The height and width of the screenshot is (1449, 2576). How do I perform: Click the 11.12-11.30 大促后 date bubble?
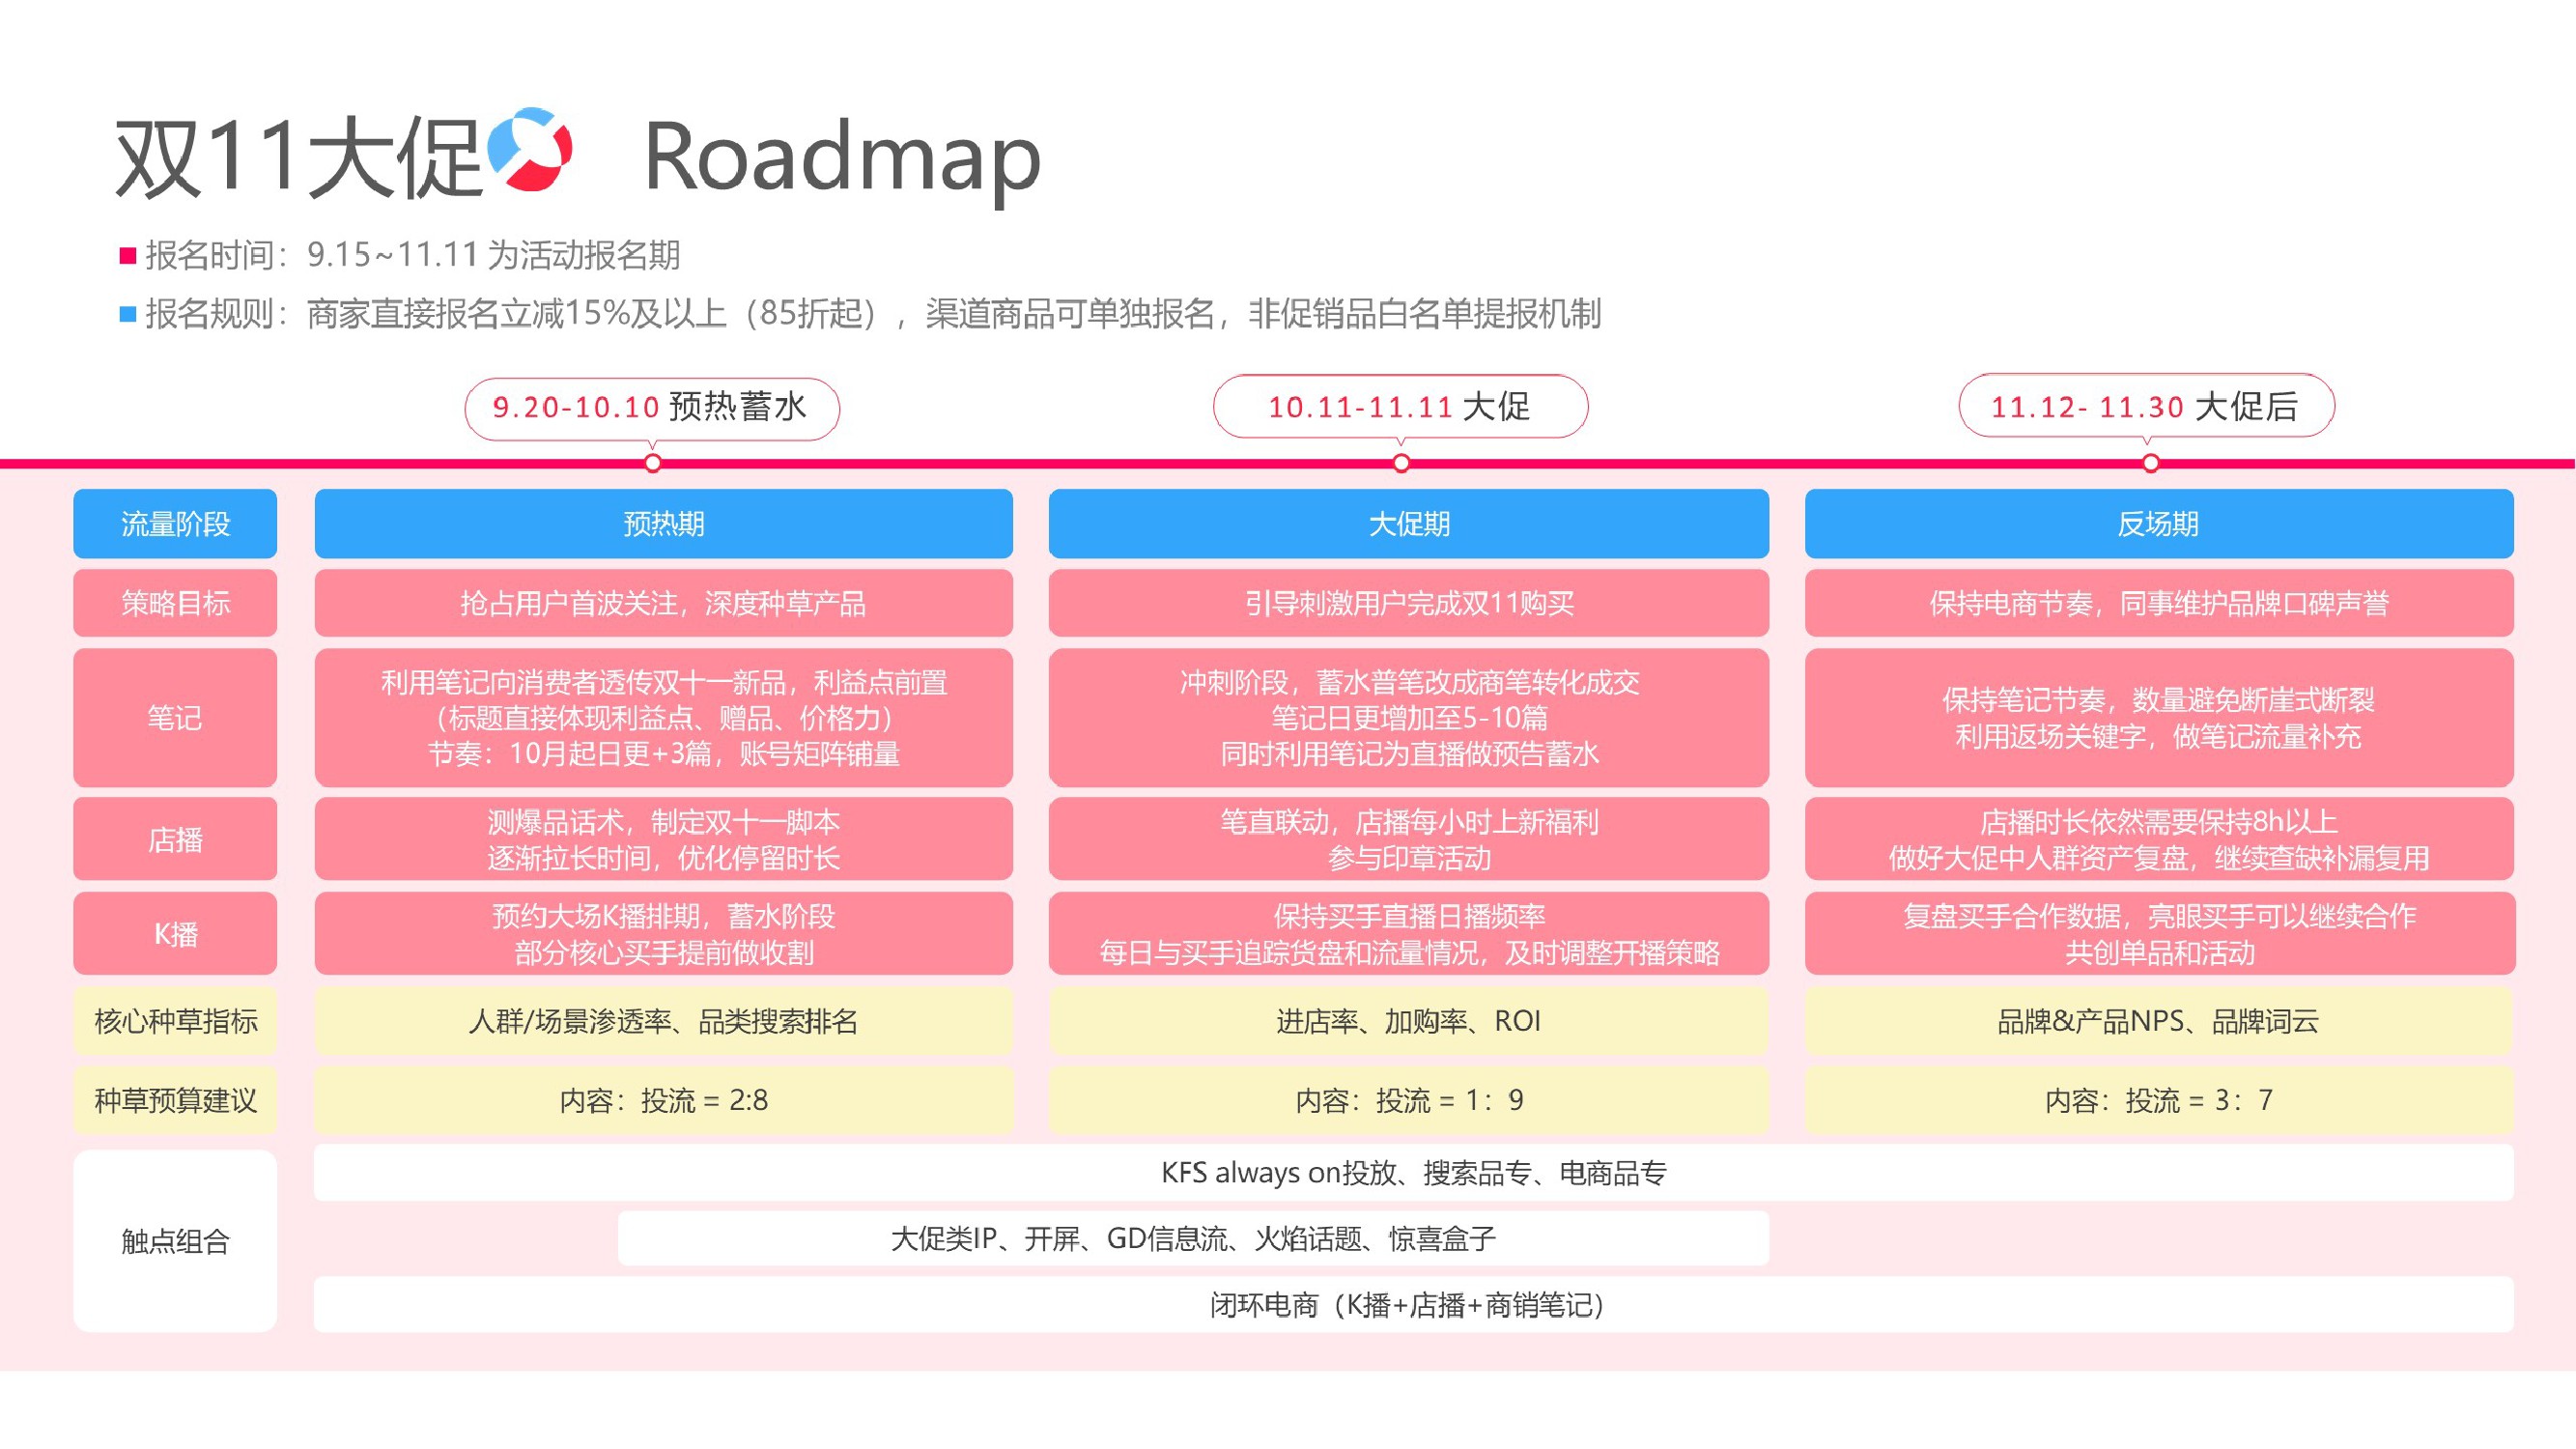tap(2146, 406)
